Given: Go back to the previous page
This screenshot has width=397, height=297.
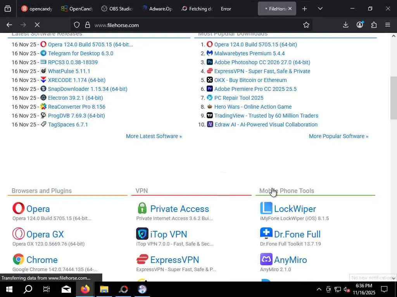Looking at the screenshot, I should click(9, 25).
